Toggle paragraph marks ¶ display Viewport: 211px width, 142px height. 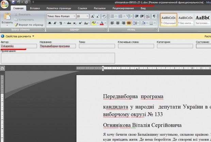(154, 16)
